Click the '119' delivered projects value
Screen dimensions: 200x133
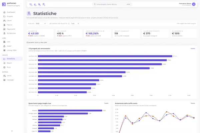(116, 34)
